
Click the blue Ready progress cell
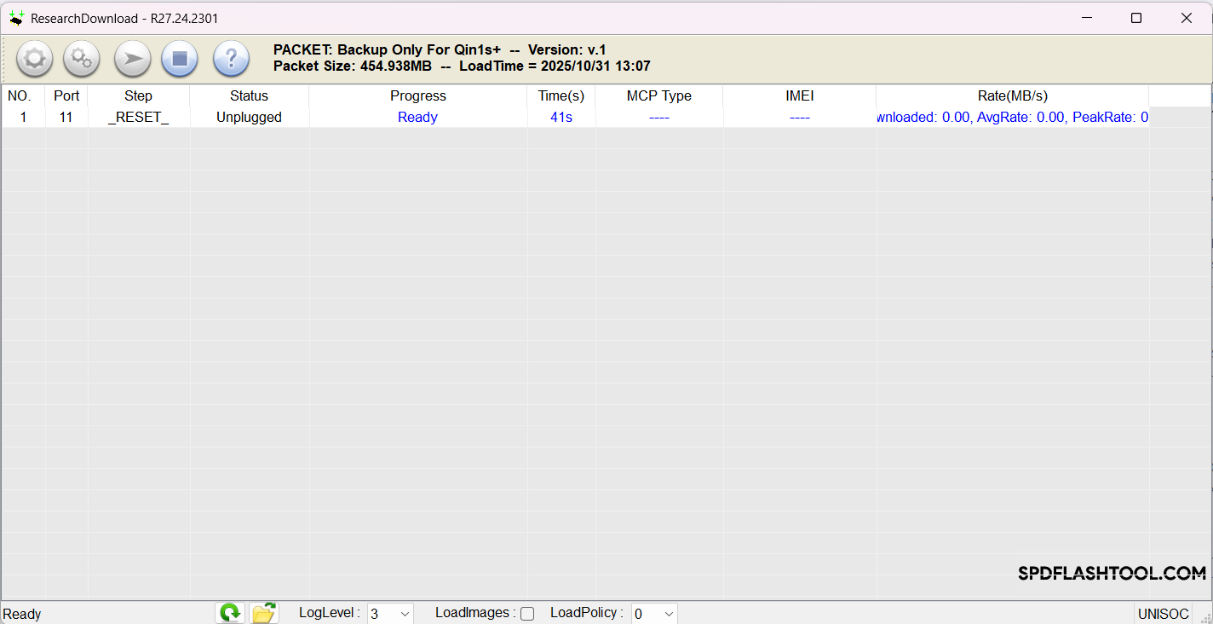[x=417, y=118]
